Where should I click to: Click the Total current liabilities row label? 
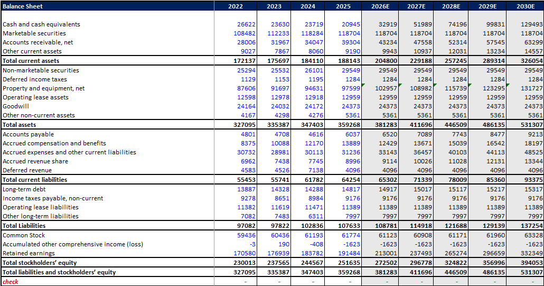(x=35, y=180)
